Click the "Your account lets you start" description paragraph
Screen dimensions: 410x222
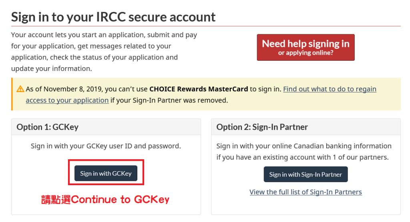tap(104, 52)
